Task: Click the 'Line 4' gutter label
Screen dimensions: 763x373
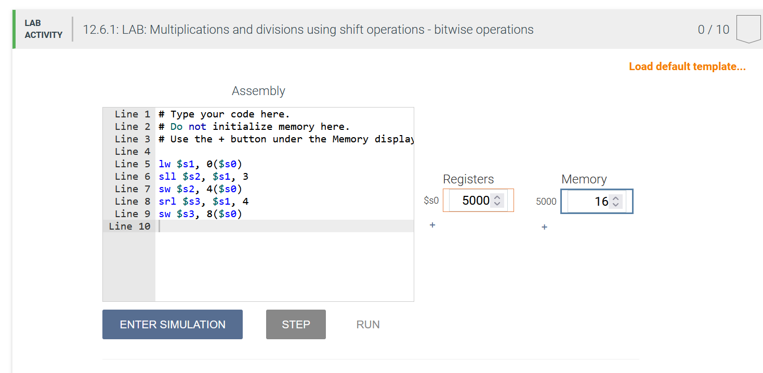Action: 133,152
